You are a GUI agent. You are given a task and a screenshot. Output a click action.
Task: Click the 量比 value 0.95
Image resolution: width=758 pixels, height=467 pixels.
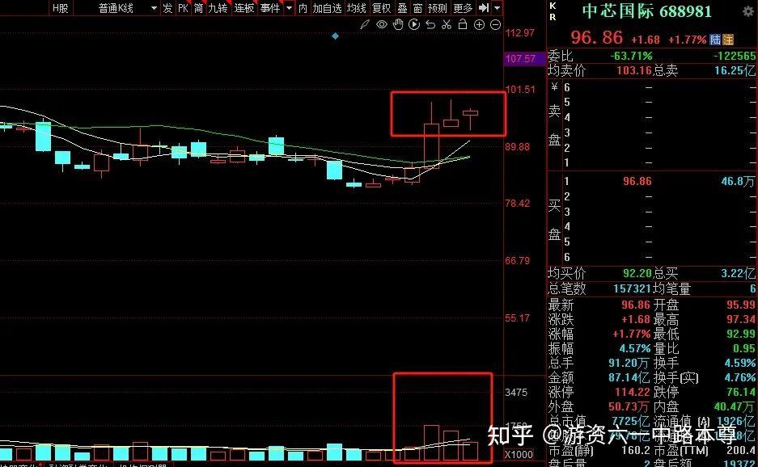pos(743,348)
